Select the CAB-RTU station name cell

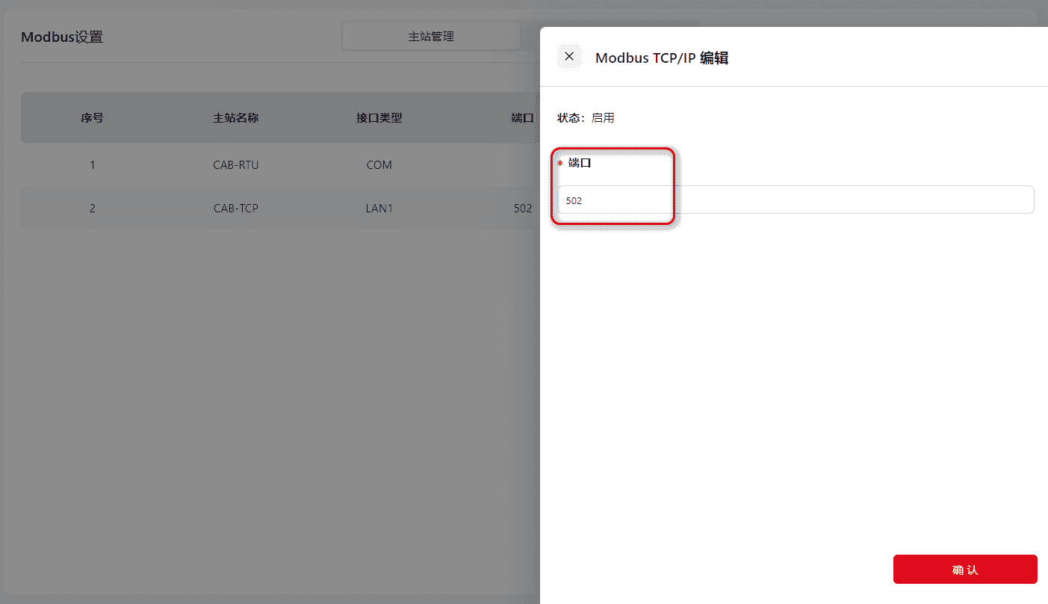(x=236, y=165)
